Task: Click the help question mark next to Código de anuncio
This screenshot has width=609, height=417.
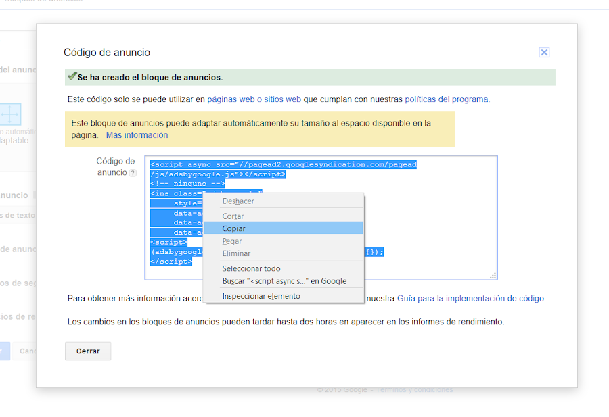Action: pyautogui.click(x=133, y=173)
